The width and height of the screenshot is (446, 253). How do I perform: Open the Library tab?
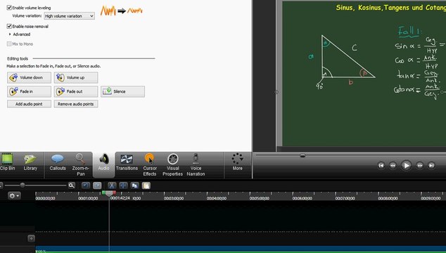click(x=30, y=162)
